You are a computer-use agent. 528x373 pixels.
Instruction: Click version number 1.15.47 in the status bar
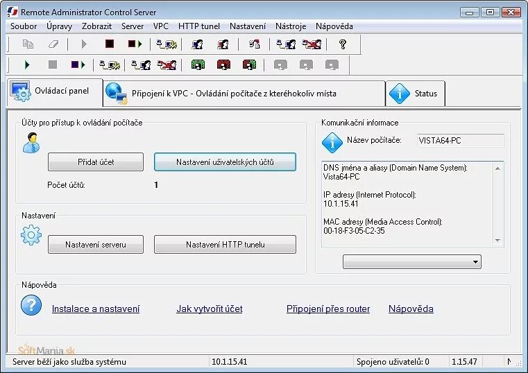click(x=464, y=362)
